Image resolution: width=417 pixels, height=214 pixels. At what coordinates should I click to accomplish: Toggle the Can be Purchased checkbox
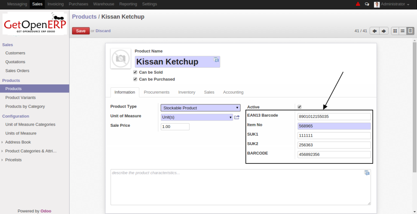(135, 79)
